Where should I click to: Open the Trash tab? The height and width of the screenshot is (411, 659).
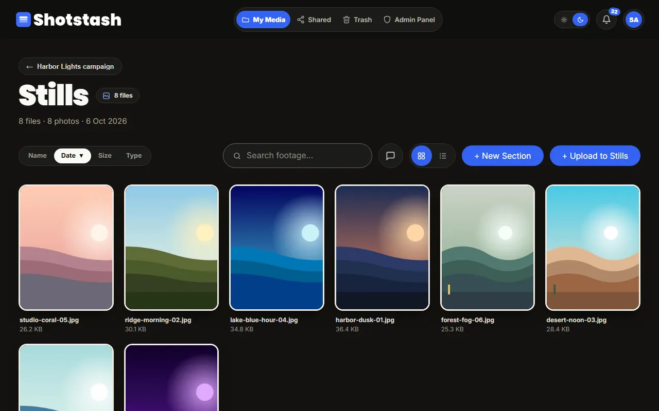(x=357, y=20)
